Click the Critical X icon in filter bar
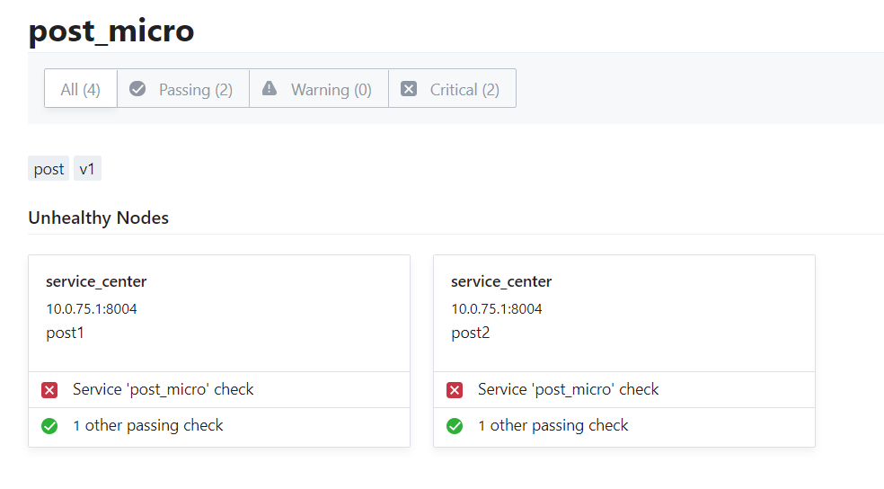Image resolution: width=884 pixels, height=489 pixels. coord(409,89)
